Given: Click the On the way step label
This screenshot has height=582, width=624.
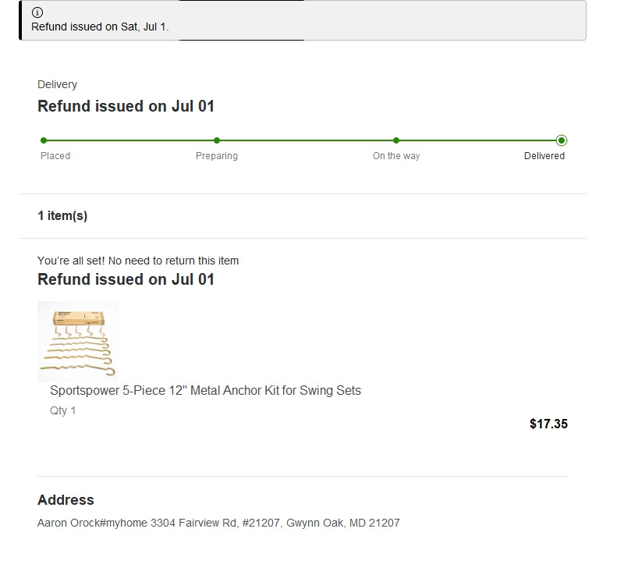Looking at the screenshot, I should (396, 156).
